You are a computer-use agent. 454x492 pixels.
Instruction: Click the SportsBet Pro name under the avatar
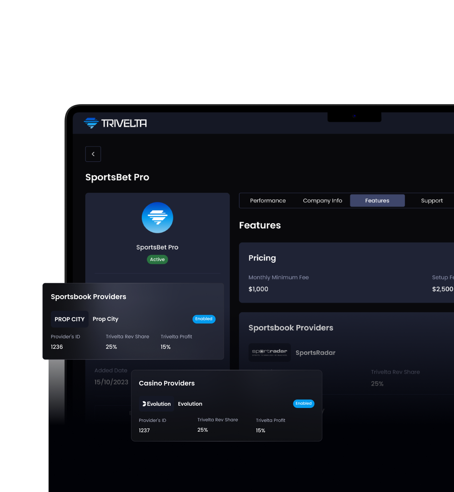(157, 247)
